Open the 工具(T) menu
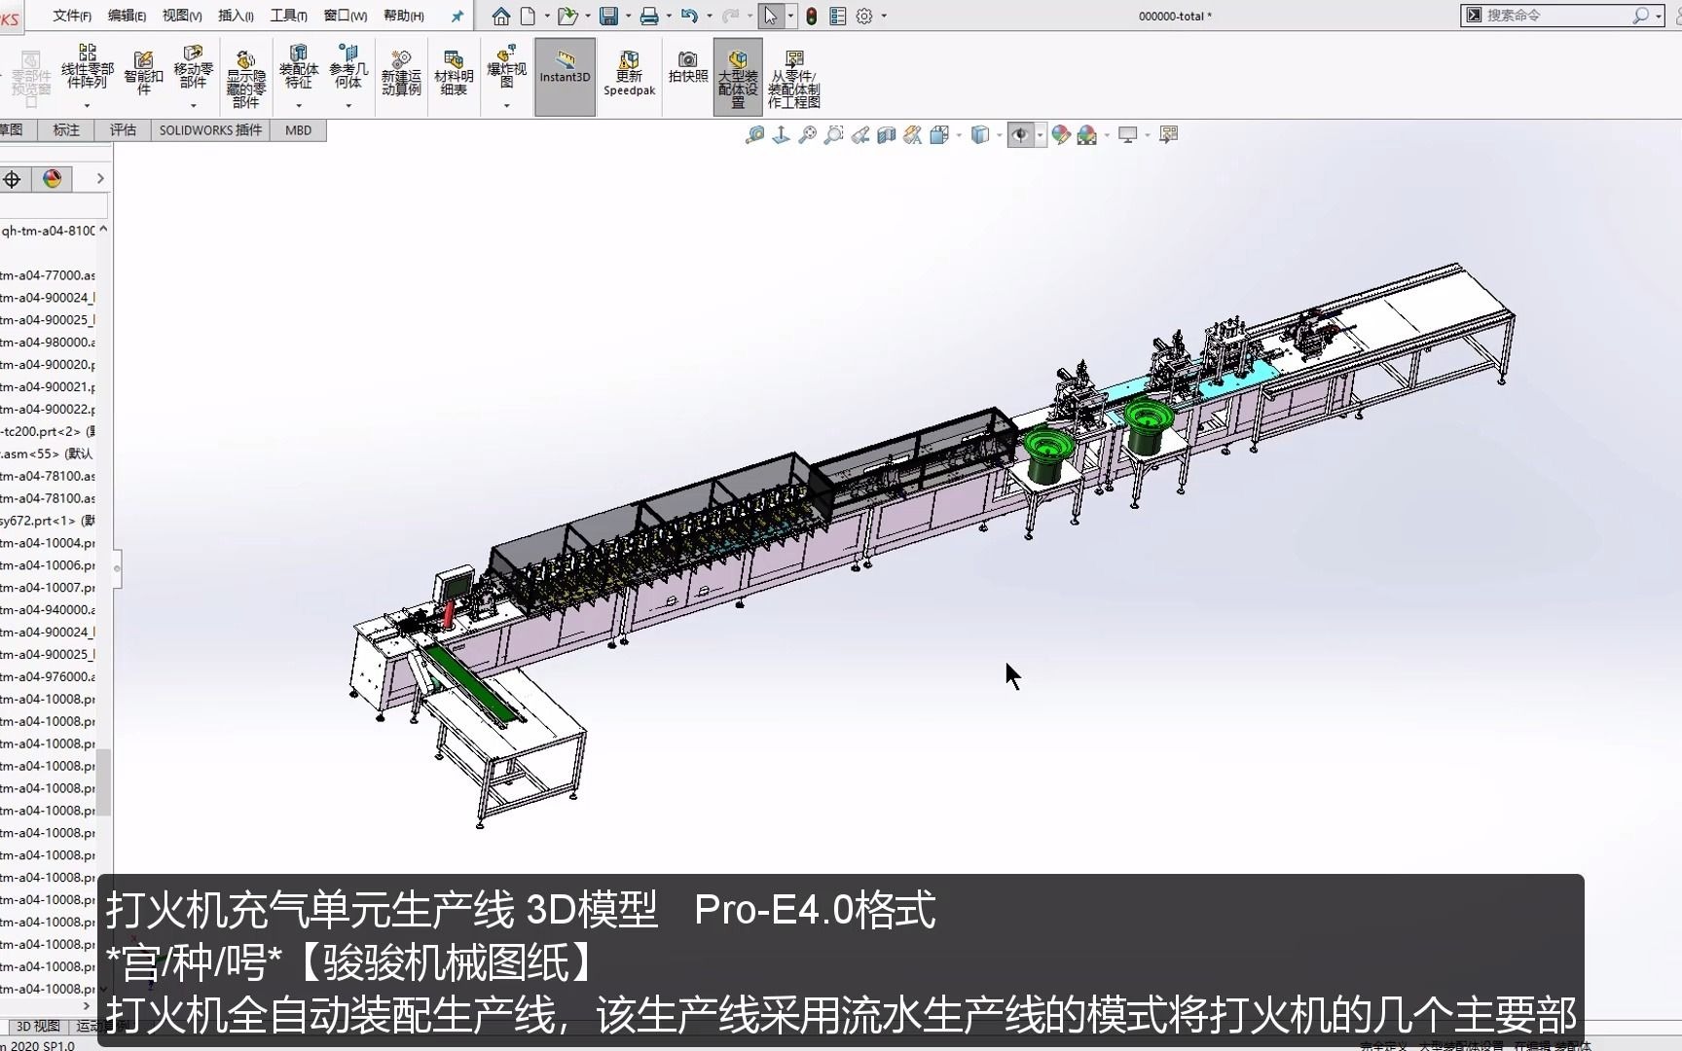The height and width of the screenshot is (1051, 1682). [289, 16]
